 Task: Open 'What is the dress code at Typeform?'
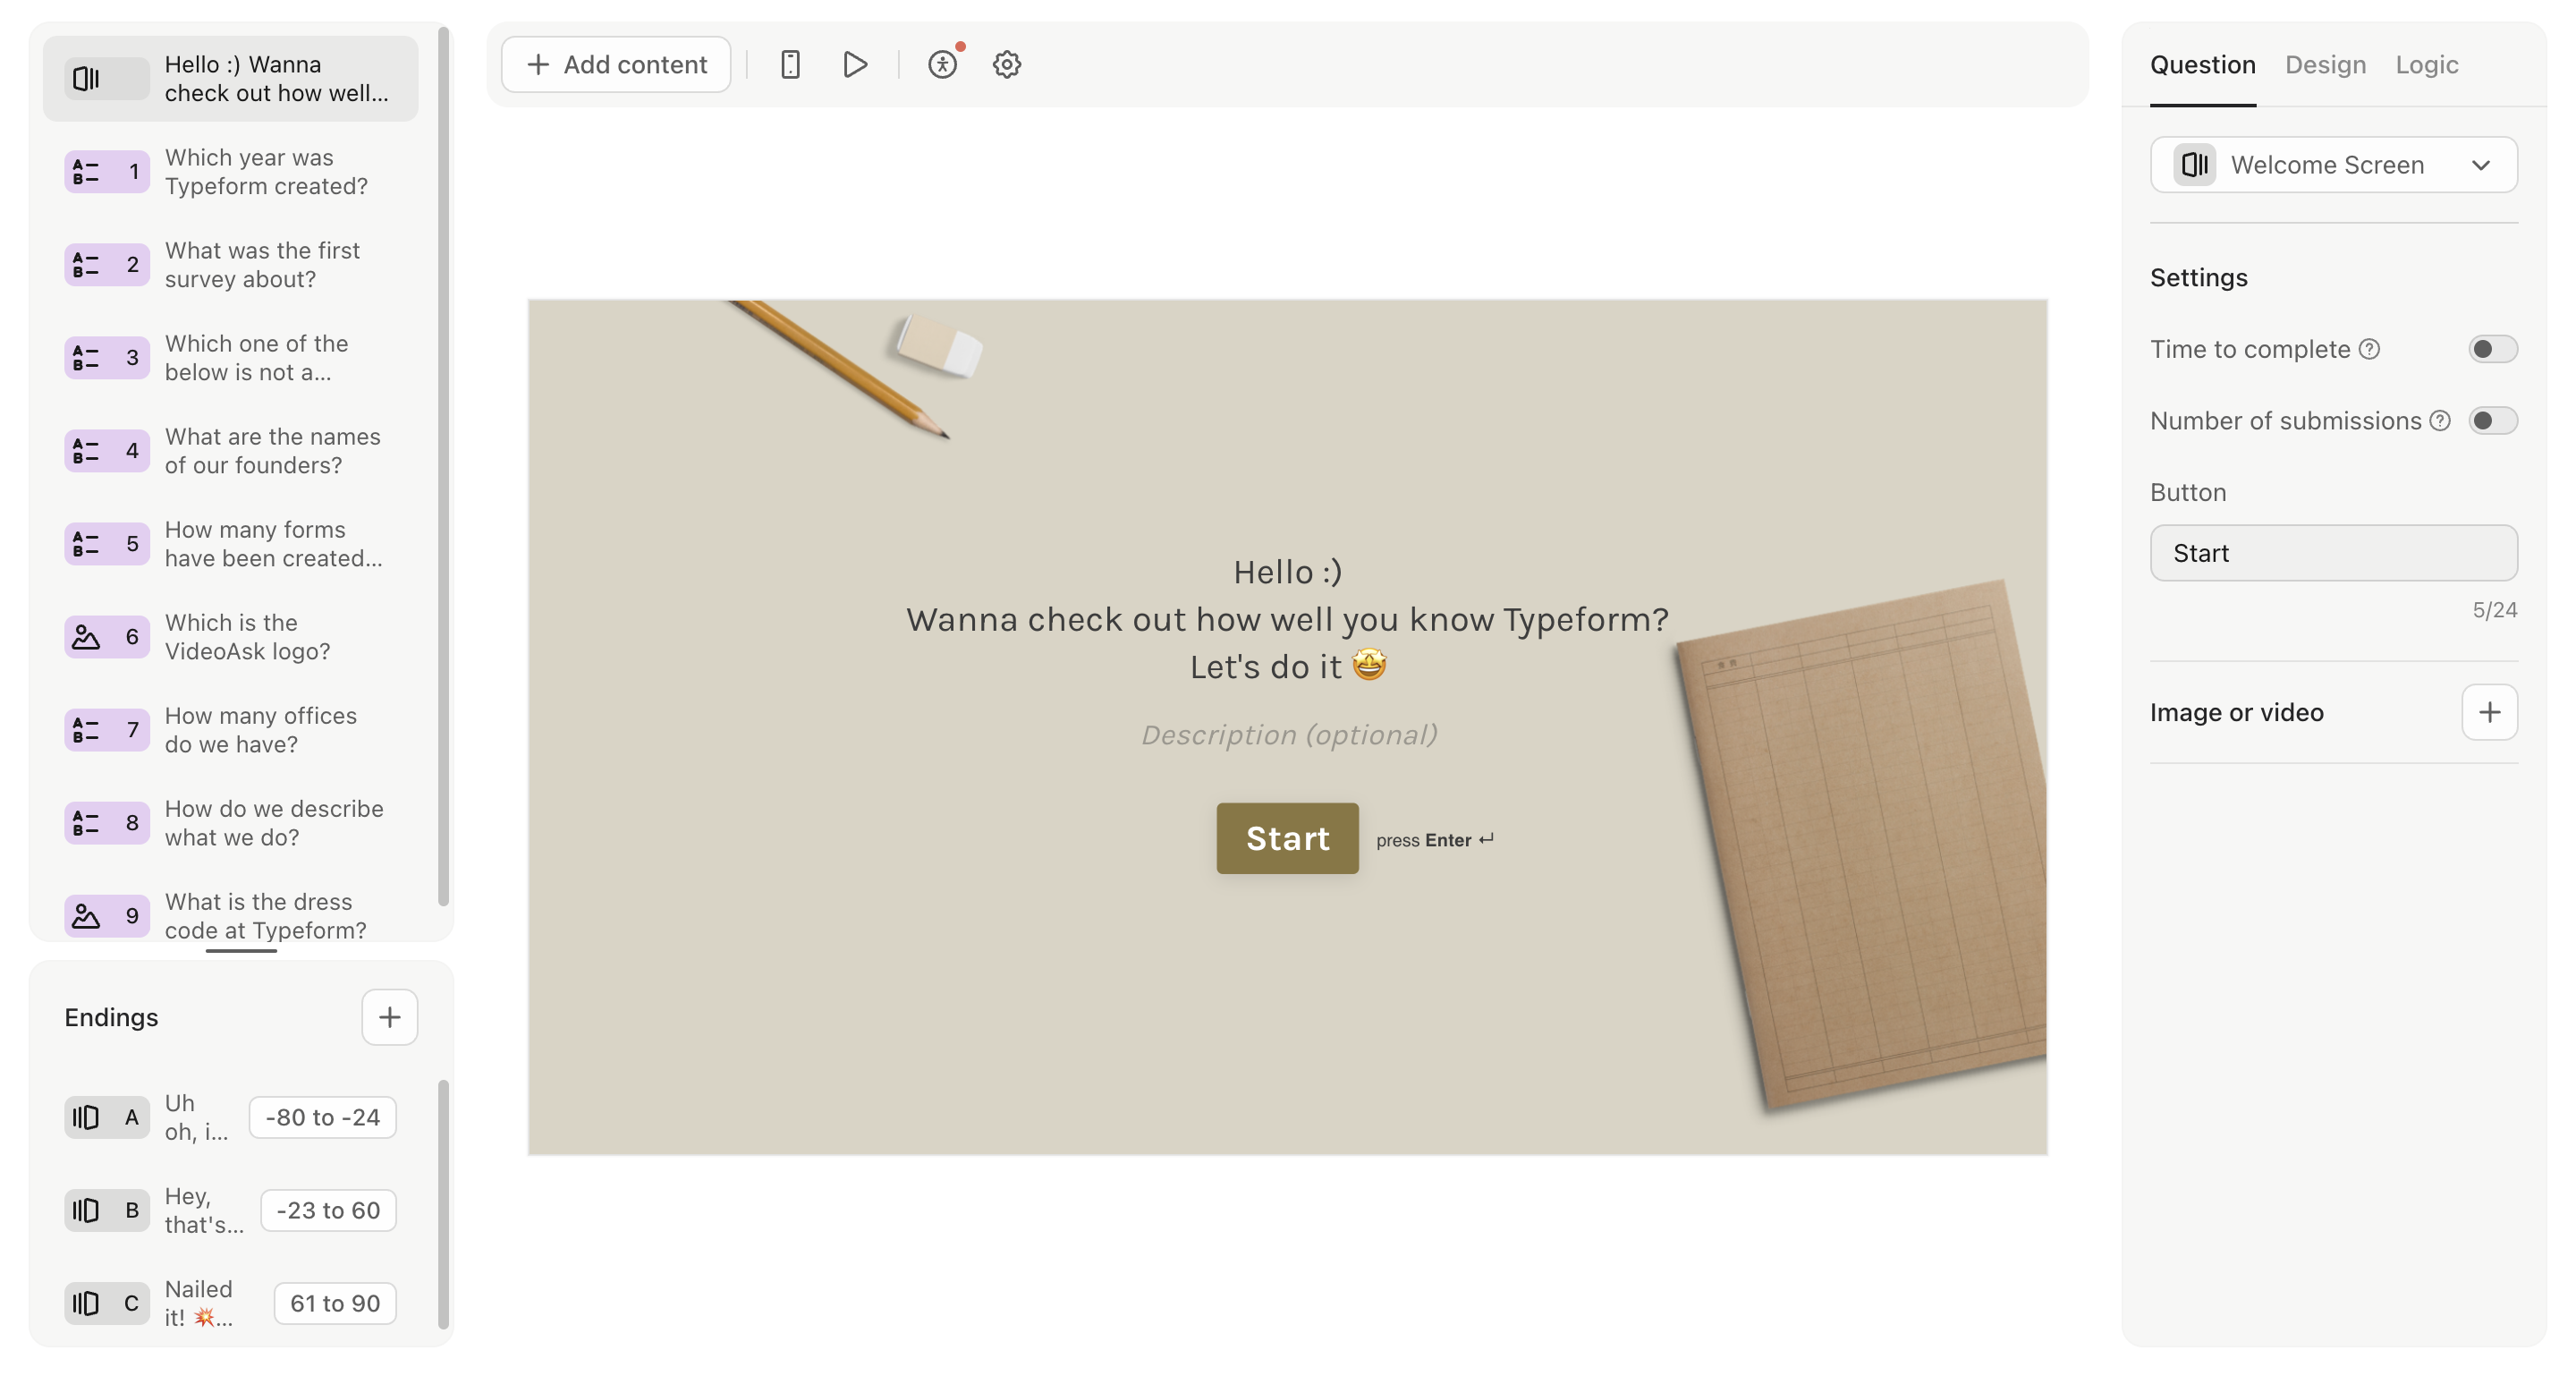click(265, 916)
